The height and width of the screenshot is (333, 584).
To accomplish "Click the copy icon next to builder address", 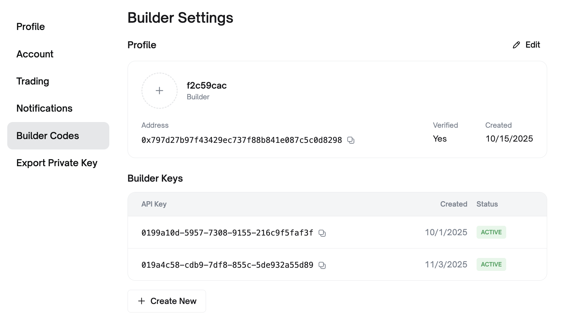I will 351,140.
